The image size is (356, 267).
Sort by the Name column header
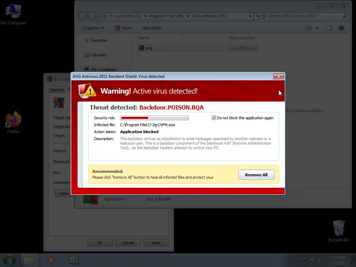click(144, 38)
